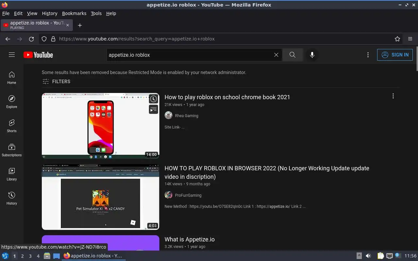Click the taskbar volume speaker icon

368,256
